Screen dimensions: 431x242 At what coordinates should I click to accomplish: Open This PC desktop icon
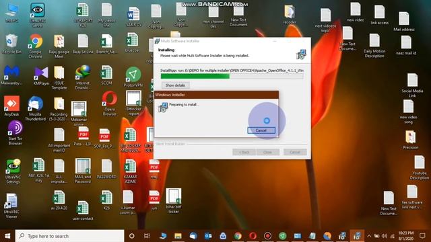(x=11, y=13)
